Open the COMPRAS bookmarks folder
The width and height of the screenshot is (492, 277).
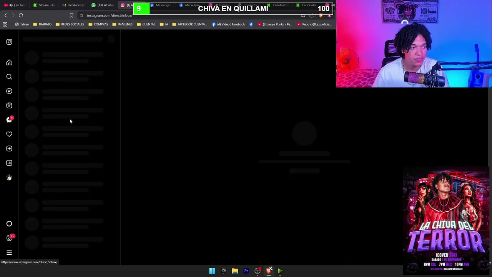point(98,24)
